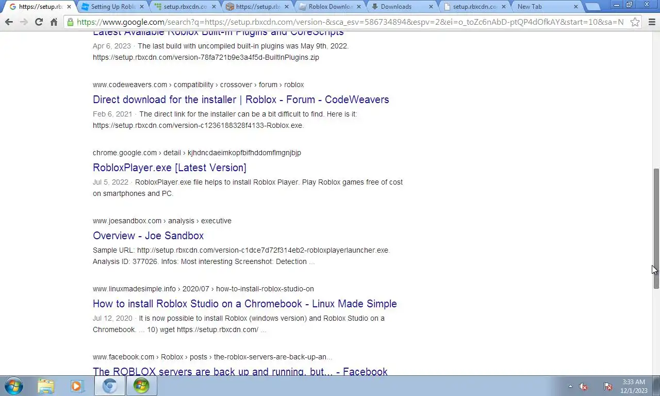Viewport: 660px width, 396px height.
Task: Open the 'ROBLOX servers are back up' Facebook result
Action: click(x=240, y=371)
